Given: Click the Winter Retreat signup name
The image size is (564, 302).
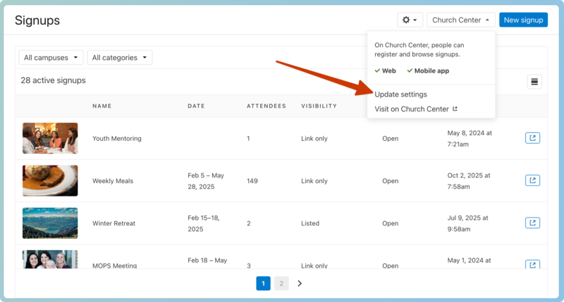Looking at the screenshot, I should click(x=114, y=223).
